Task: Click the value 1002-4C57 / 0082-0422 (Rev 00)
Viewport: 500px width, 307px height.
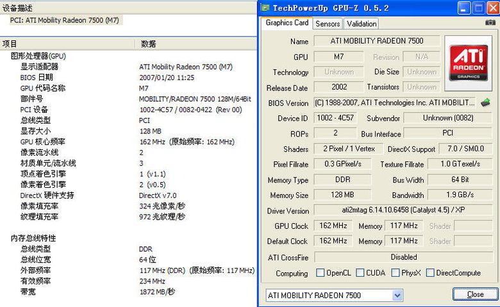Action: click(x=190, y=110)
